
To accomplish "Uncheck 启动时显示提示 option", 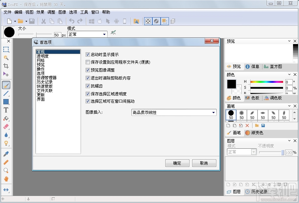I will pos(88,54).
